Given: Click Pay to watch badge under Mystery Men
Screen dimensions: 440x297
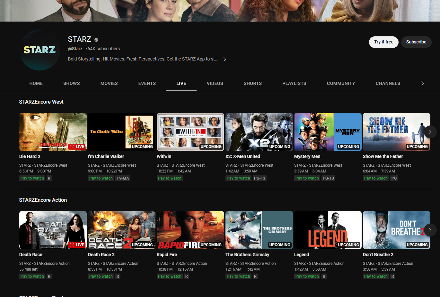Looking at the screenshot, I should [x=307, y=178].
